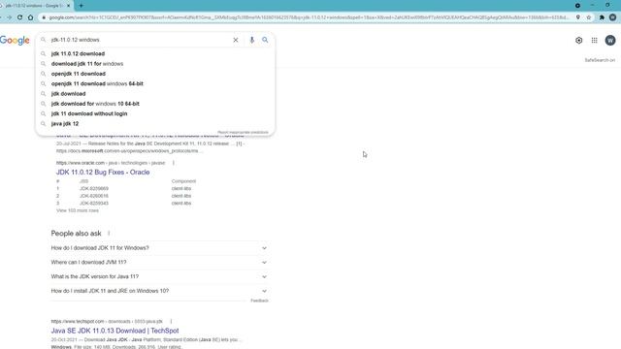621x349 pixels.
Task: Clear the search box with the X icon
Action: coord(235,40)
